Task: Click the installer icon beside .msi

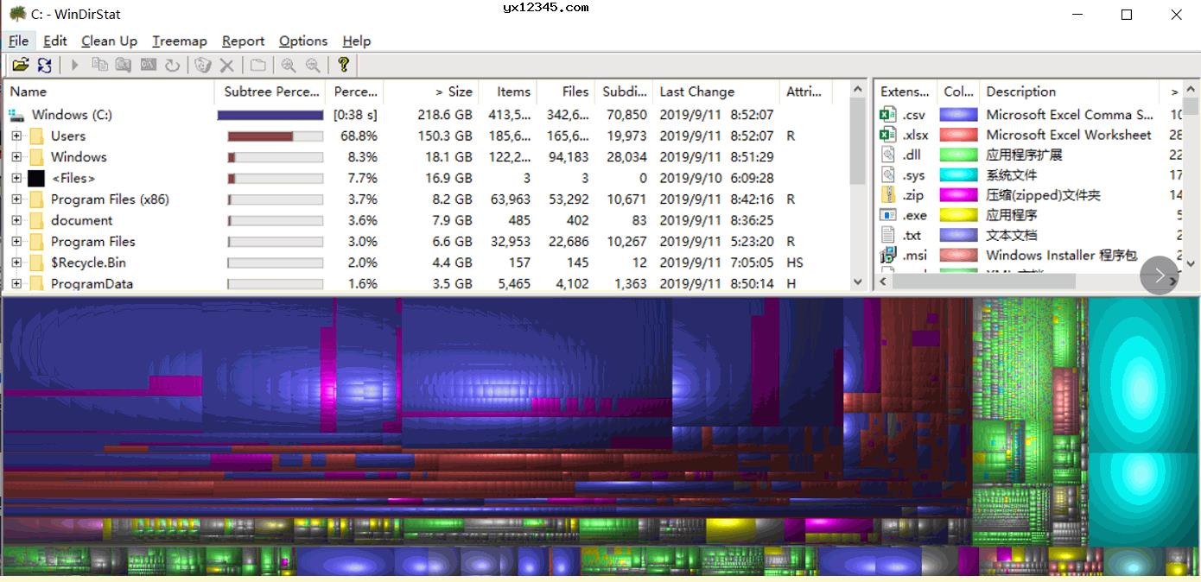Action: (x=887, y=255)
